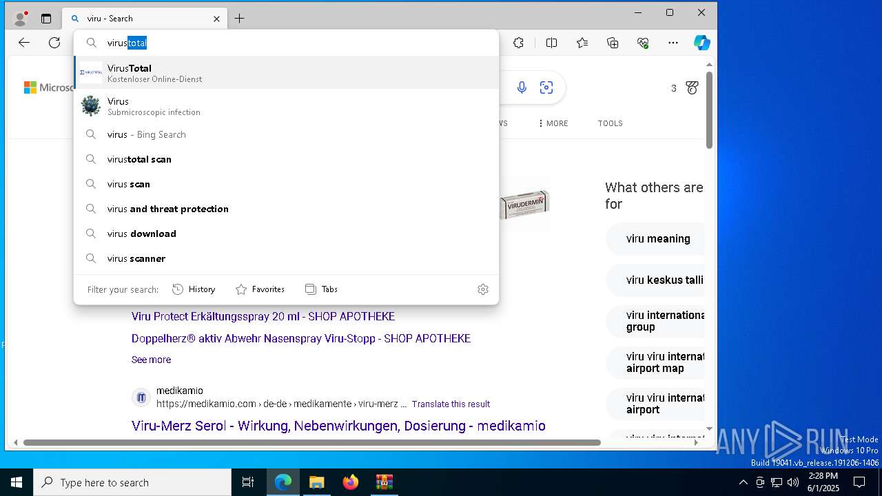Open the network tray icon
Screen dimensions: 882x496
777,482
